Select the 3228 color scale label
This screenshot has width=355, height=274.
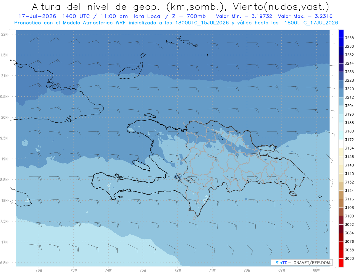[x=349, y=80]
